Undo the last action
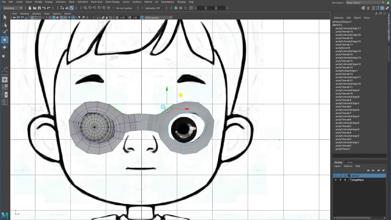Image resolution: width=391 pixels, height=220 pixels. pos(44,8)
